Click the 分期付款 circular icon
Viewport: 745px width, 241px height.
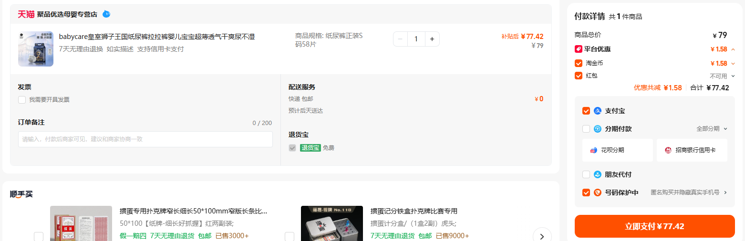pyautogui.click(x=598, y=129)
